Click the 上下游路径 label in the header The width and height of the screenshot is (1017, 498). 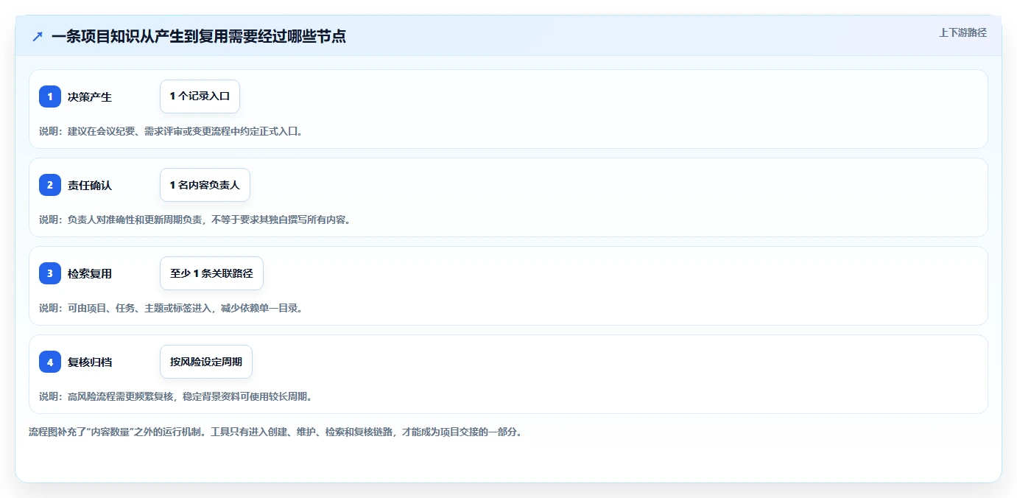click(963, 32)
